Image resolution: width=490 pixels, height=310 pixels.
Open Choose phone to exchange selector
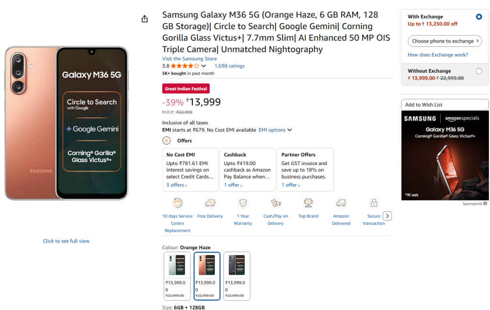445,41
